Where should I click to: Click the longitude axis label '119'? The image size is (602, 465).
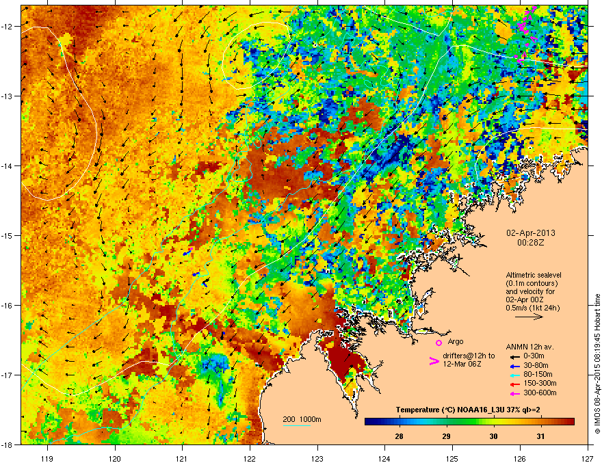click(47, 459)
